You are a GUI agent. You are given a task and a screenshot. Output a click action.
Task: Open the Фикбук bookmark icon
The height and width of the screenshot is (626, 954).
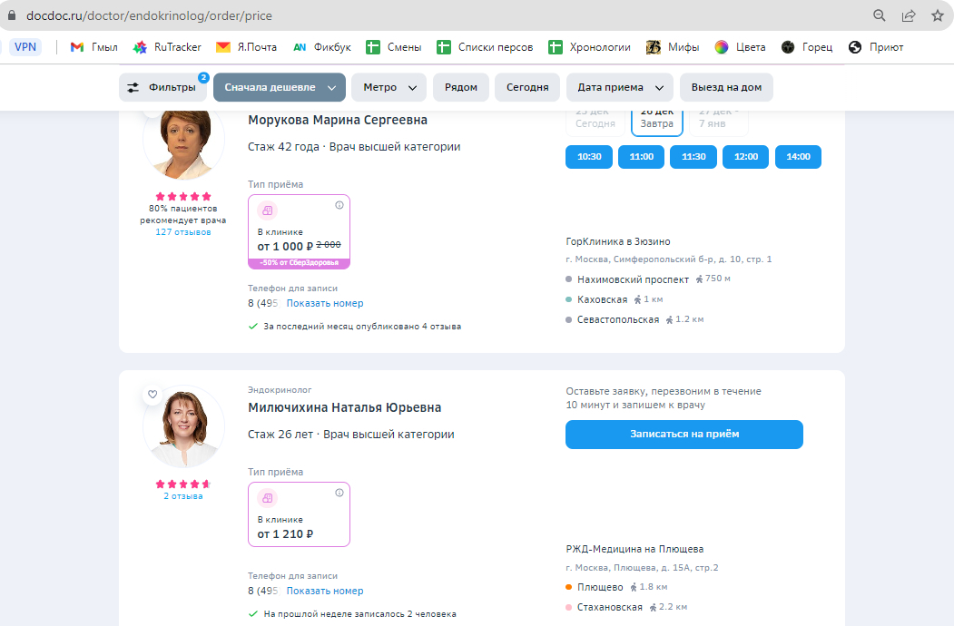tap(300, 47)
